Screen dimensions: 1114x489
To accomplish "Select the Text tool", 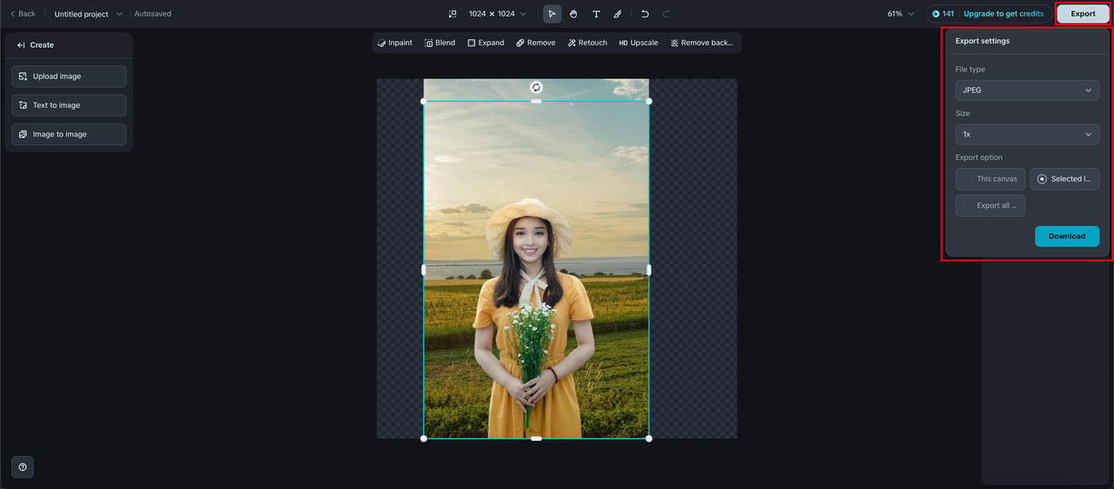I will coord(596,14).
